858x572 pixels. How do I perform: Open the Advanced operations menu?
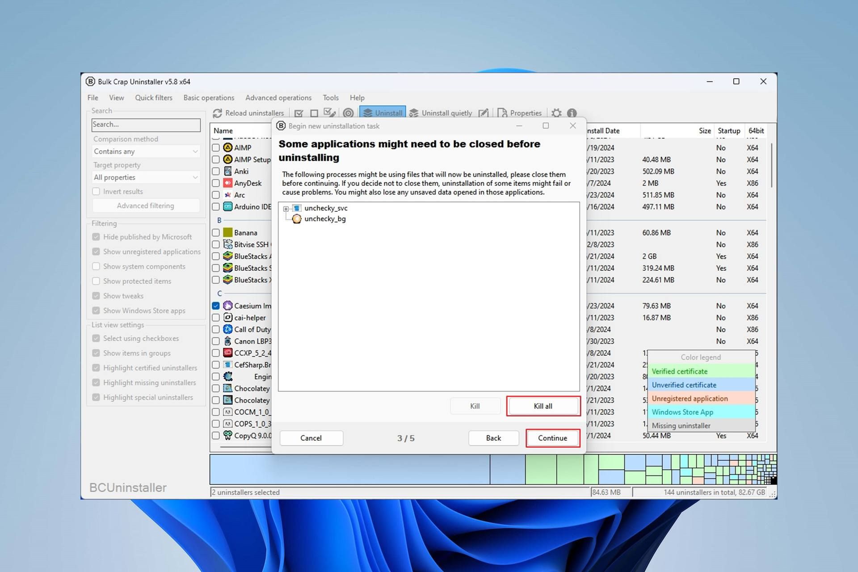[x=278, y=97]
